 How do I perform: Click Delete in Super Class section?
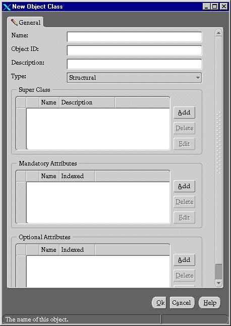pyautogui.click(x=184, y=128)
